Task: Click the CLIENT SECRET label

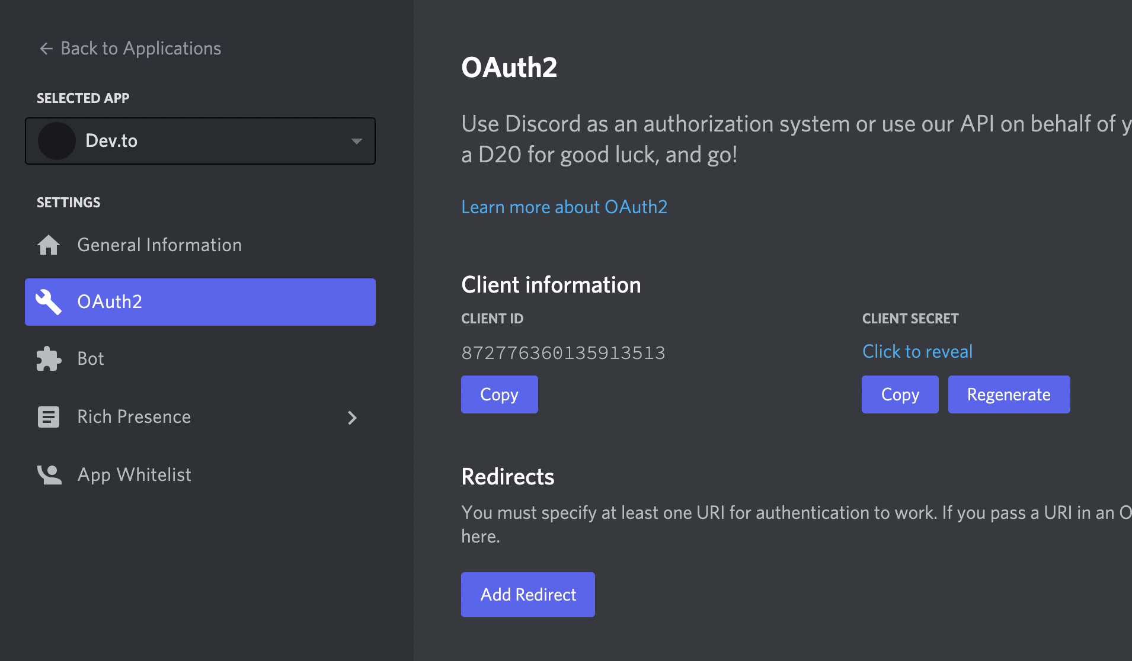Action: 910,319
